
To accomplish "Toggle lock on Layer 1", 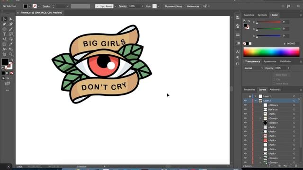I will coord(250,96).
